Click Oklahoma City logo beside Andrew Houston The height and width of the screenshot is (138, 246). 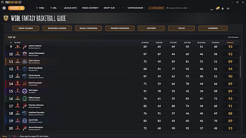point(25,113)
